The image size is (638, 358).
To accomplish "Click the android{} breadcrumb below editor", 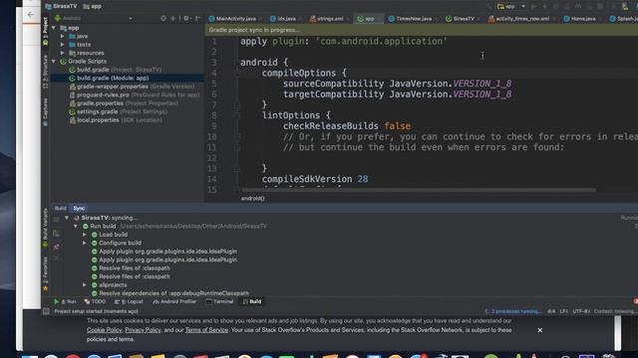I will point(252,199).
